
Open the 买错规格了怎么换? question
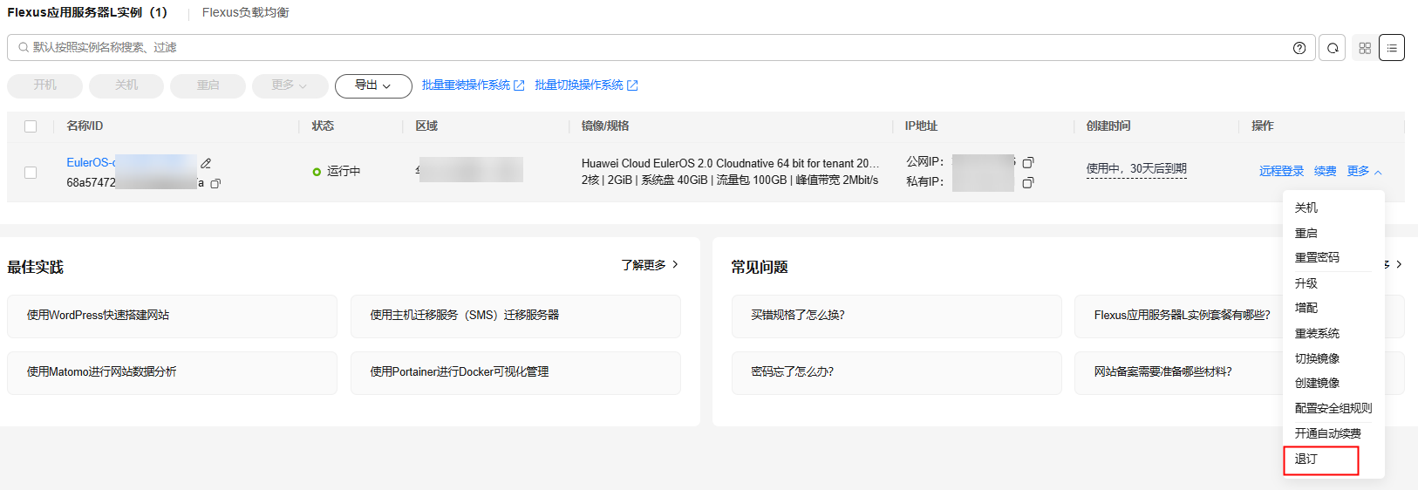(896, 316)
